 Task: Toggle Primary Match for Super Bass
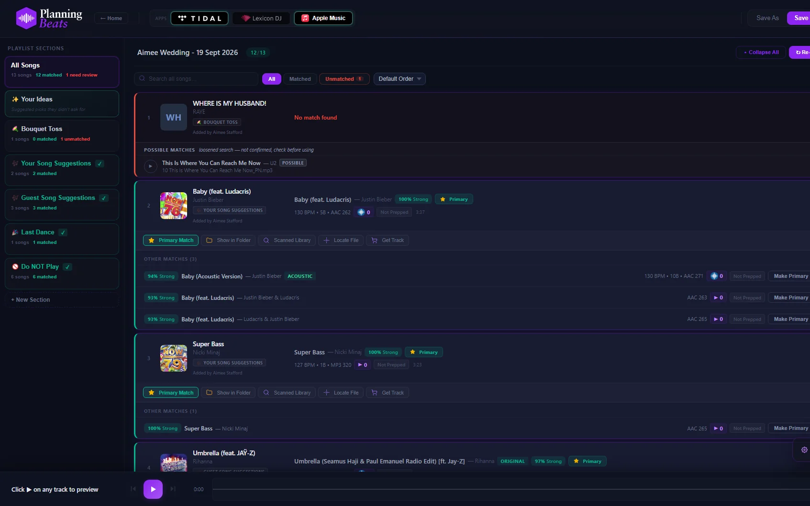(x=171, y=393)
